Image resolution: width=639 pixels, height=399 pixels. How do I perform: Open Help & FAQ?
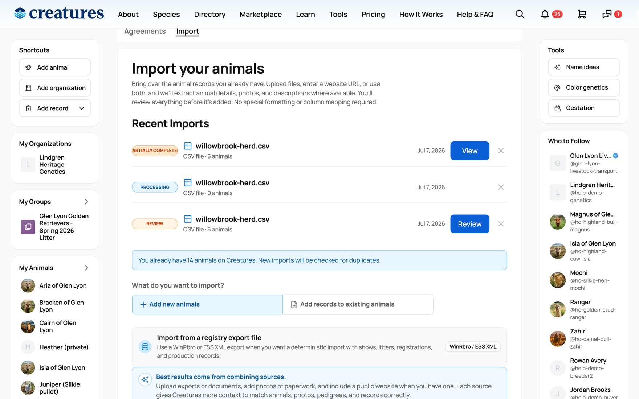point(475,14)
